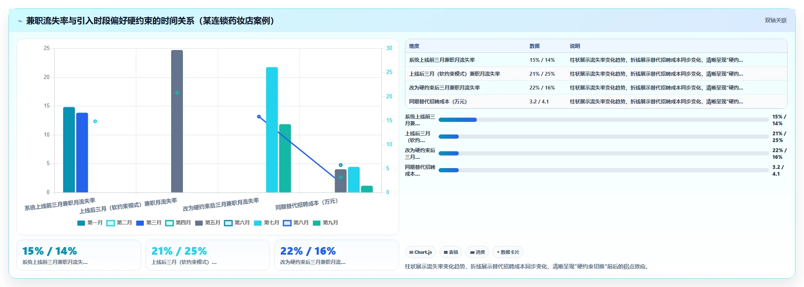Hide the 第九月 legend series
Image resolution: width=804 pixels, height=287 pixels.
point(325,223)
